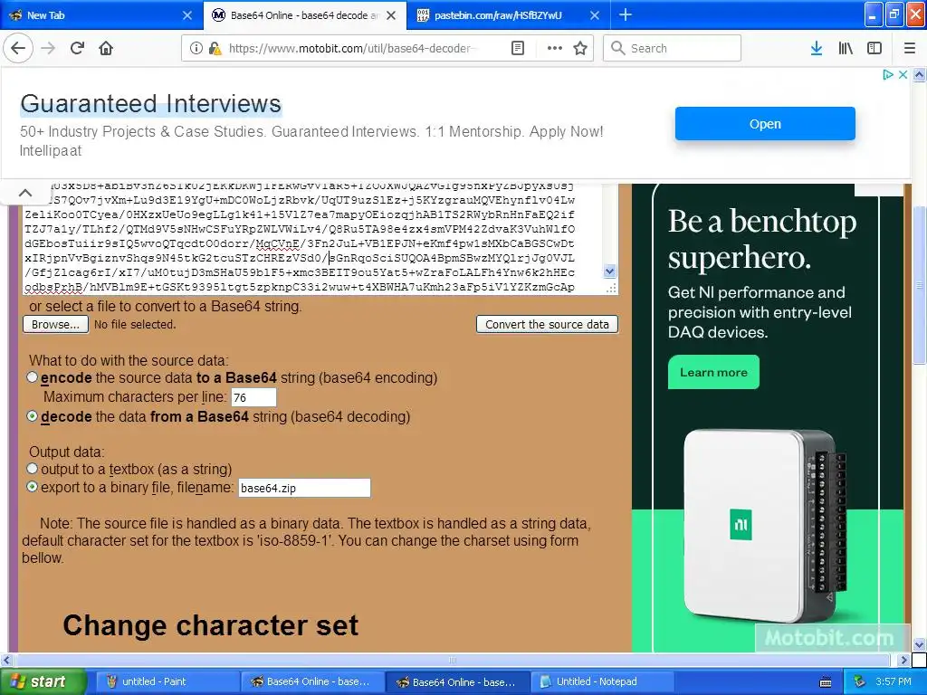Bookmark this page with the star
927x695 pixels.
coord(580,49)
